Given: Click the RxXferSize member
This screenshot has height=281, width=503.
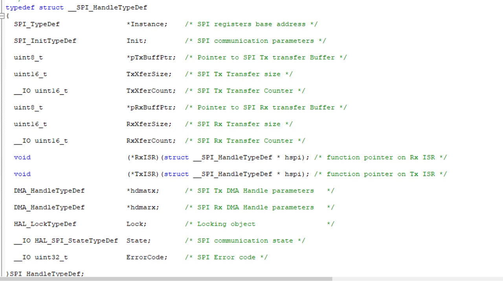Looking at the screenshot, I should click(149, 124).
